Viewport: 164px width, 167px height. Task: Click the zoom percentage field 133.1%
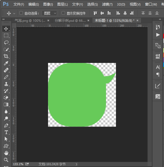pos(18,164)
